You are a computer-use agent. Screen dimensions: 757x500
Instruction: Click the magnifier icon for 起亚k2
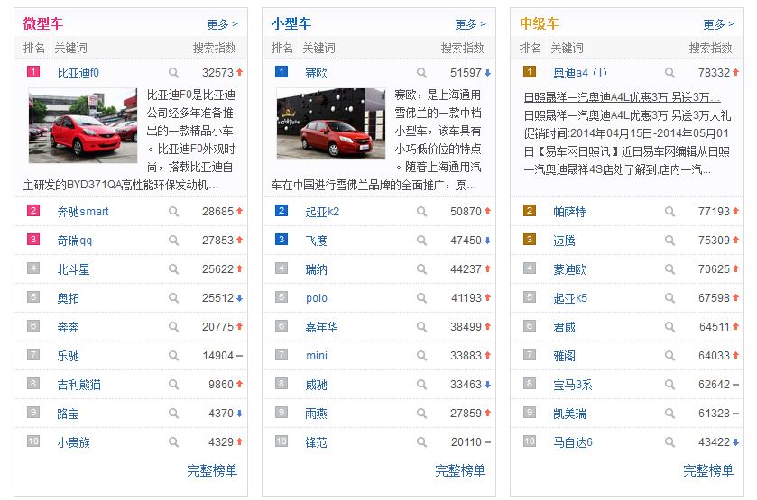click(421, 212)
